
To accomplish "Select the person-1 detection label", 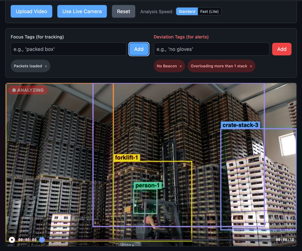I will click(x=147, y=185).
